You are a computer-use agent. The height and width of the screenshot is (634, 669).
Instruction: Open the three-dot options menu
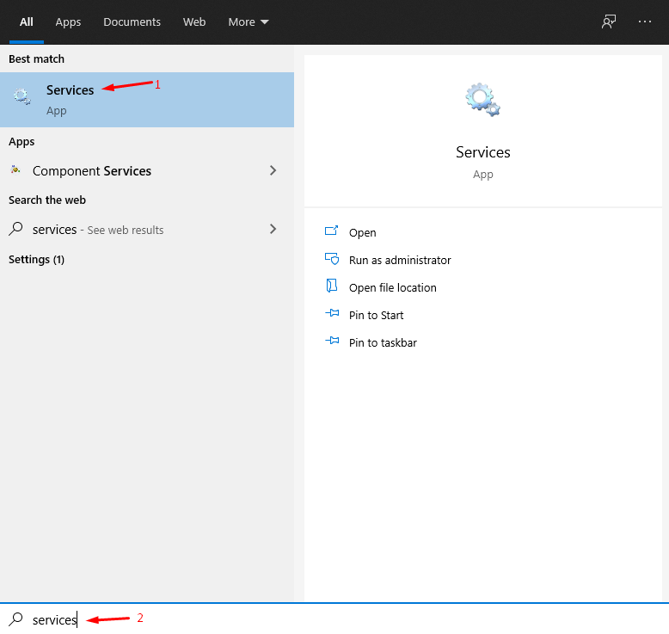tap(645, 22)
